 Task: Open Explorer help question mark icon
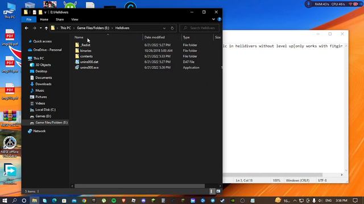point(219,19)
